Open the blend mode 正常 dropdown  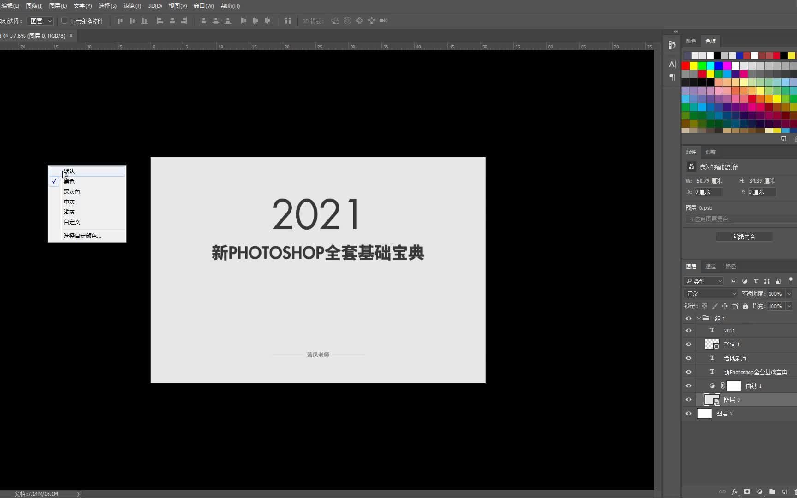click(711, 294)
